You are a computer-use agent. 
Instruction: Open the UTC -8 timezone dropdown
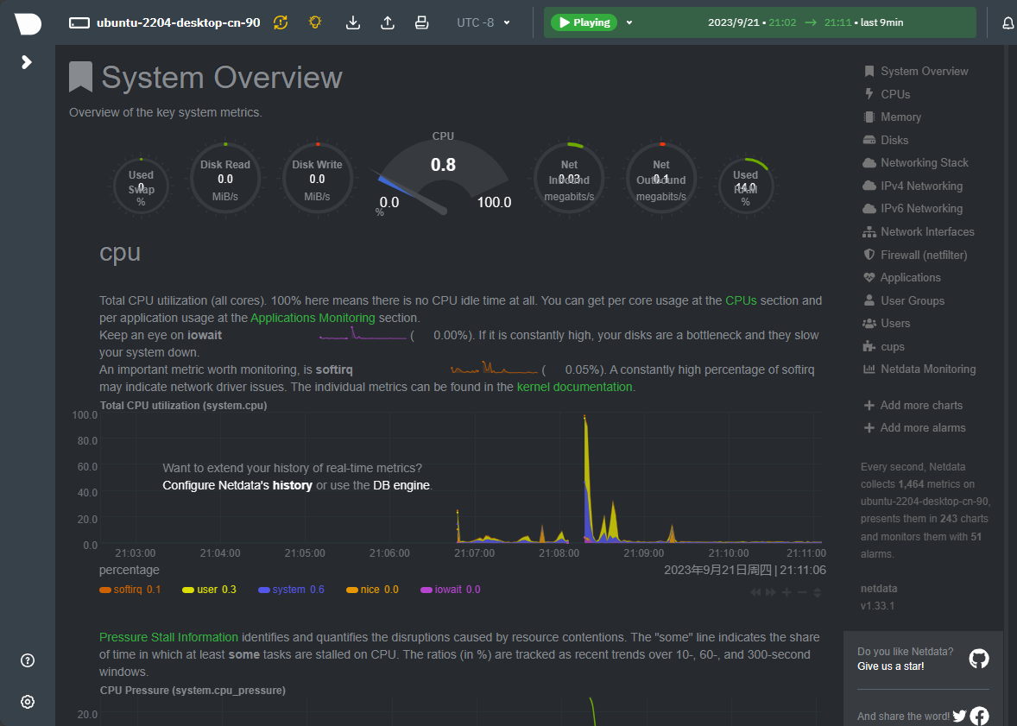[483, 22]
